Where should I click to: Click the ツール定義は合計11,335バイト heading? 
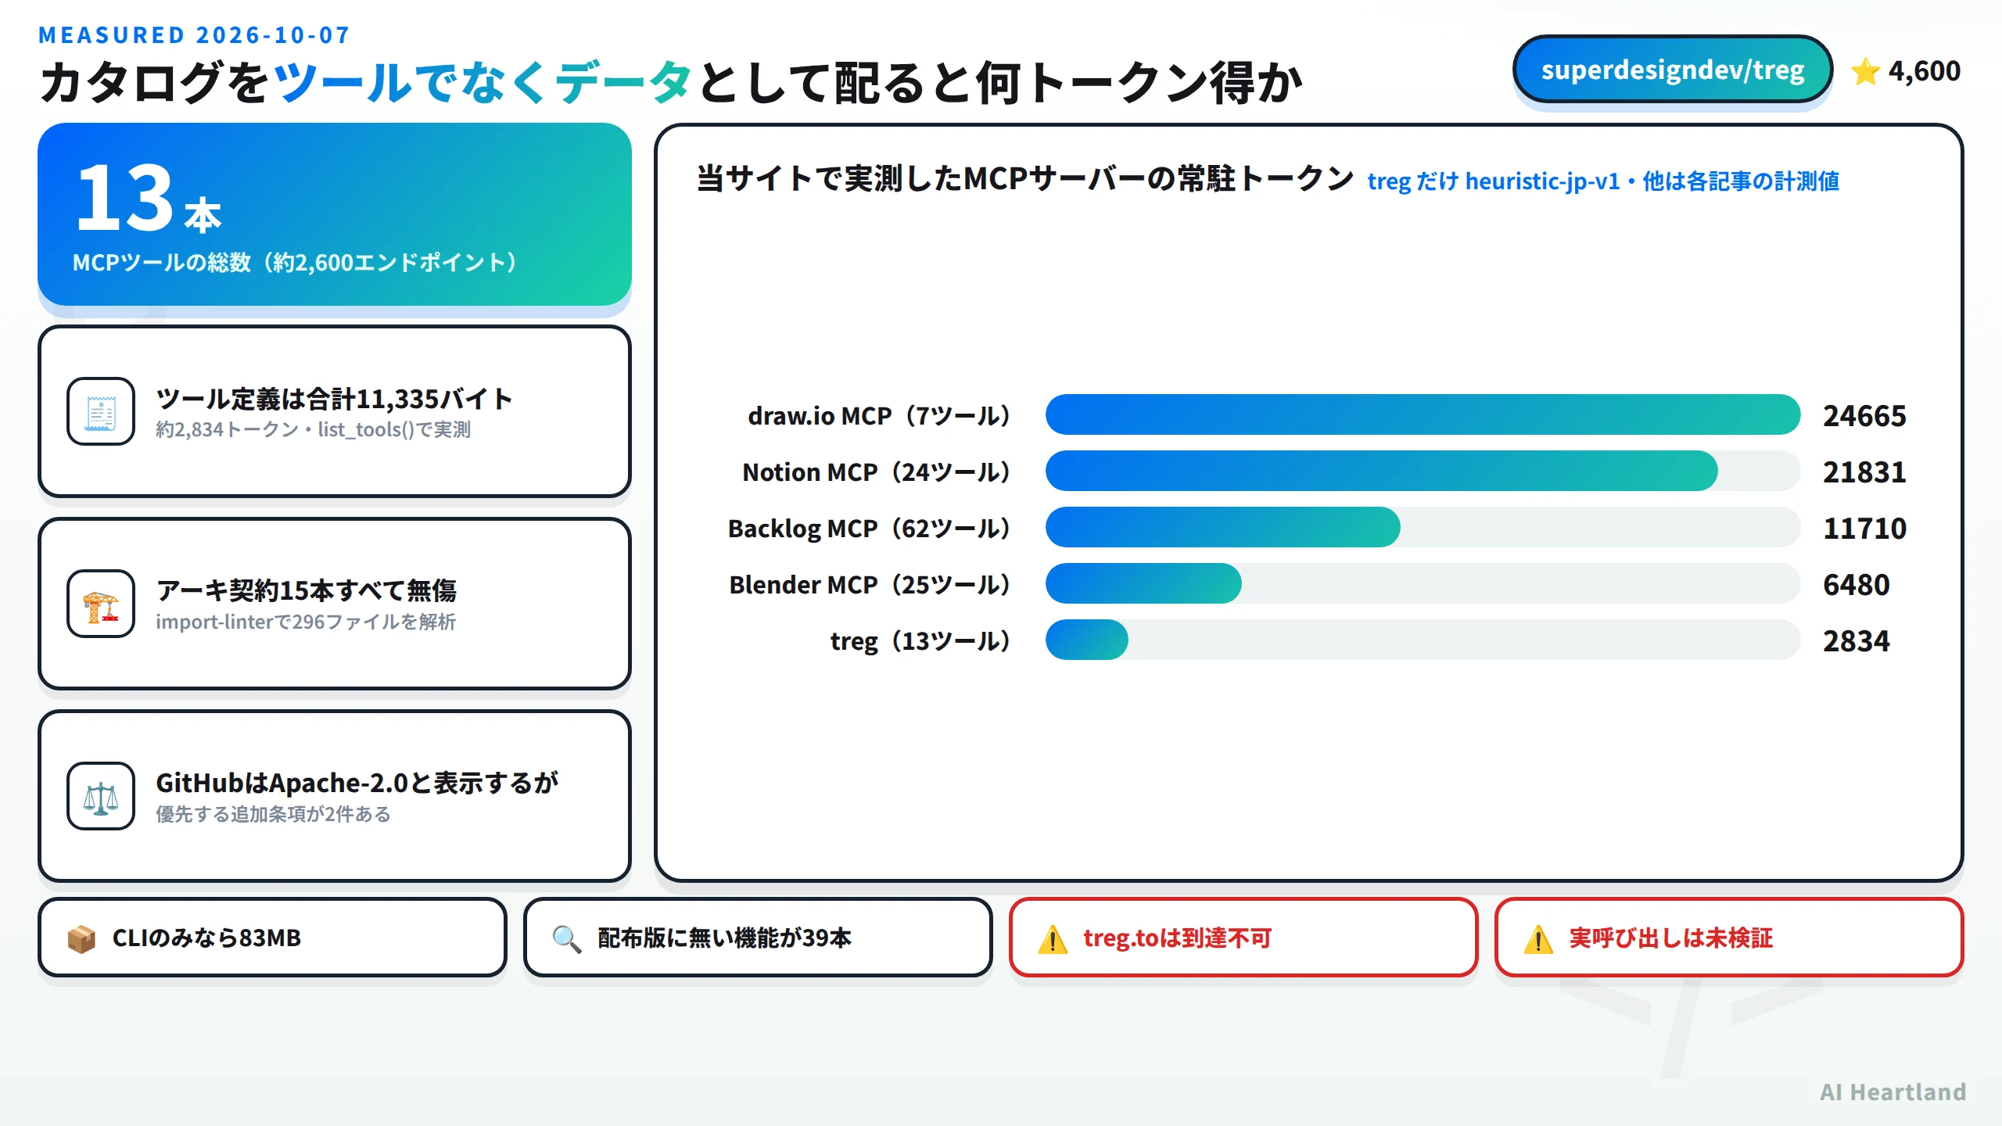coord(335,399)
